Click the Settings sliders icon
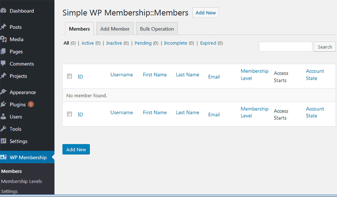This screenshot has height=197, width=337. click(x=3, y=141)
